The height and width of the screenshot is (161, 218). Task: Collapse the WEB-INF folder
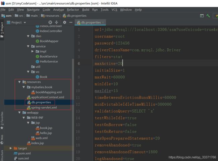[x=24, y=118]
